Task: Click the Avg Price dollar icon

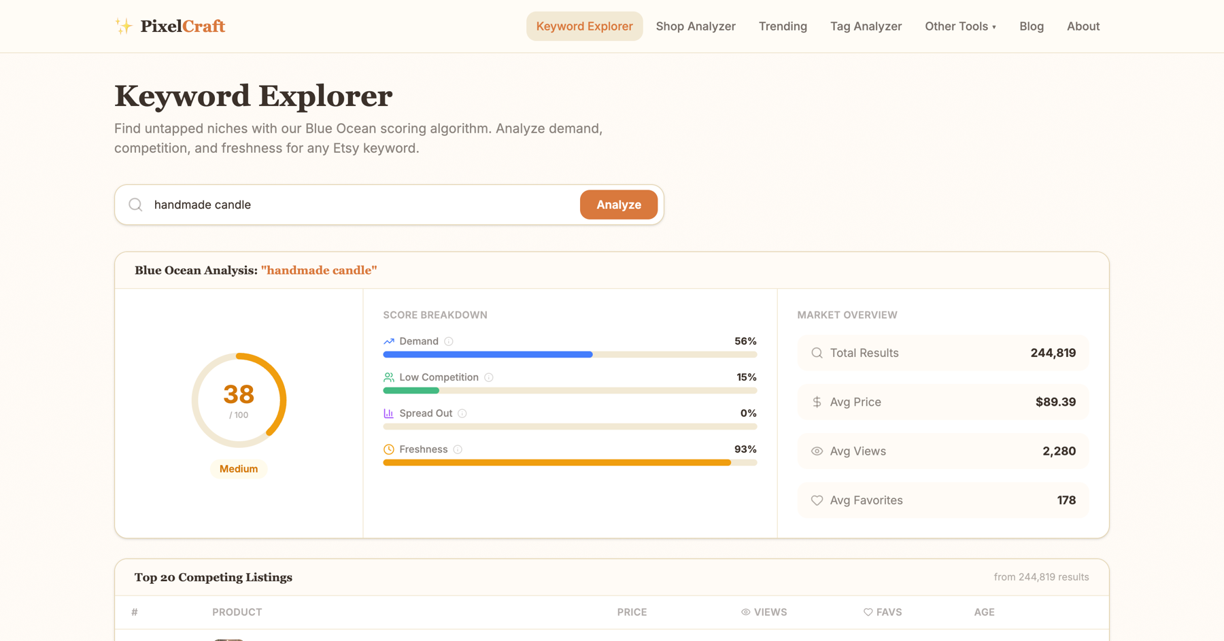Action: point(817,402)
